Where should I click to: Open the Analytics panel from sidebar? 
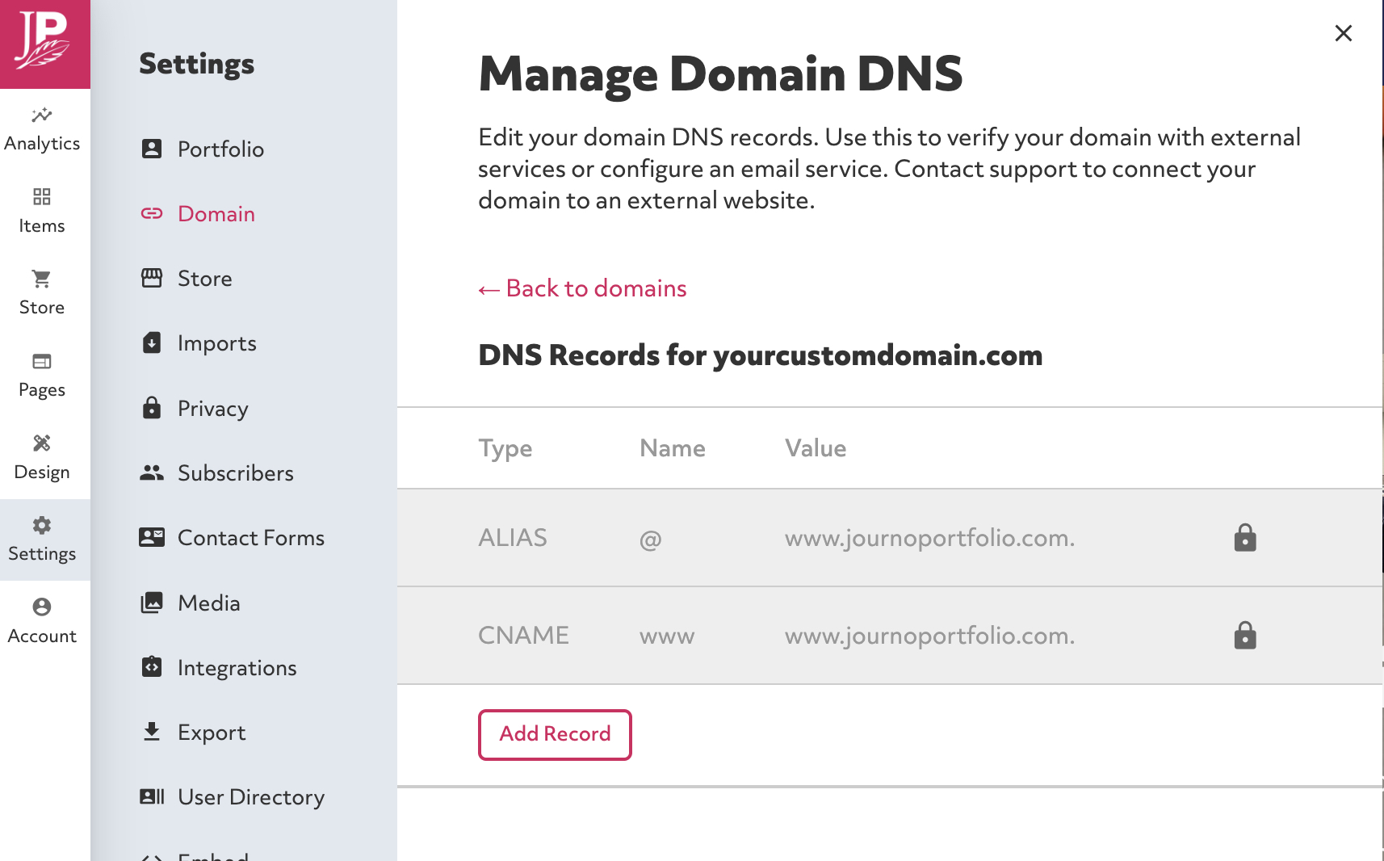click(x=42, y=128)
